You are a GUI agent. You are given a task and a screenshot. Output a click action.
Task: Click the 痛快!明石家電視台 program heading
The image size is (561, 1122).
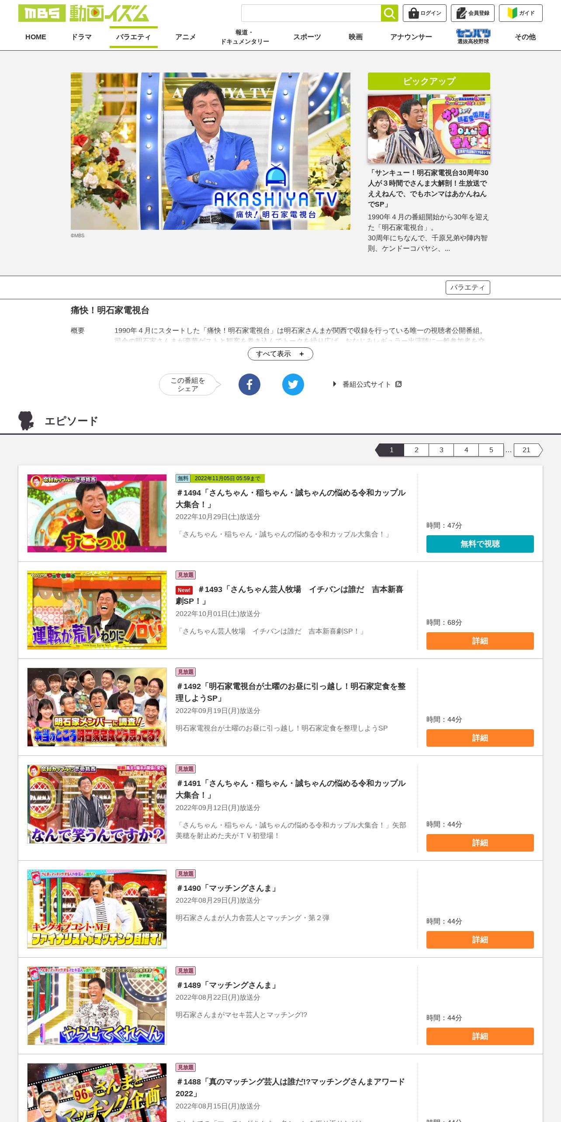tap(110, 310)
